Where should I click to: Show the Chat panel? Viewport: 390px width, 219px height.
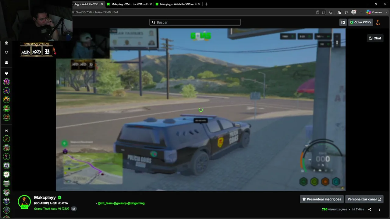click(x=375, y=38)
